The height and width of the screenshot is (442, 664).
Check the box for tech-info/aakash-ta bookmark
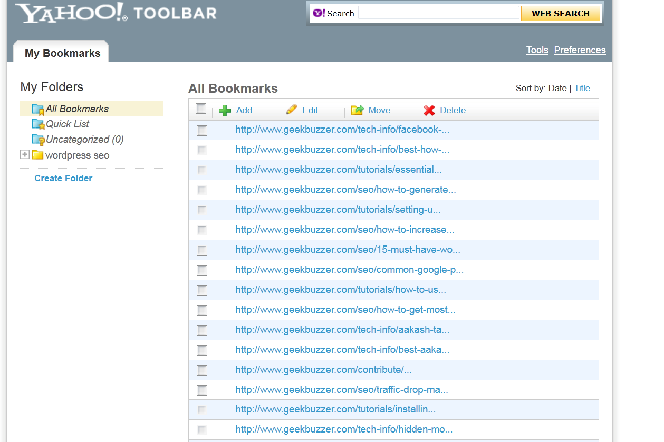pos(202,330)
